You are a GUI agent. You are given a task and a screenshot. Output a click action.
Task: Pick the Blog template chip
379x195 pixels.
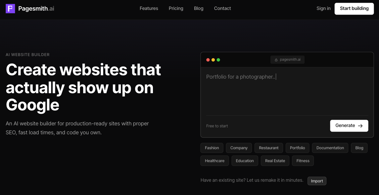359,148
